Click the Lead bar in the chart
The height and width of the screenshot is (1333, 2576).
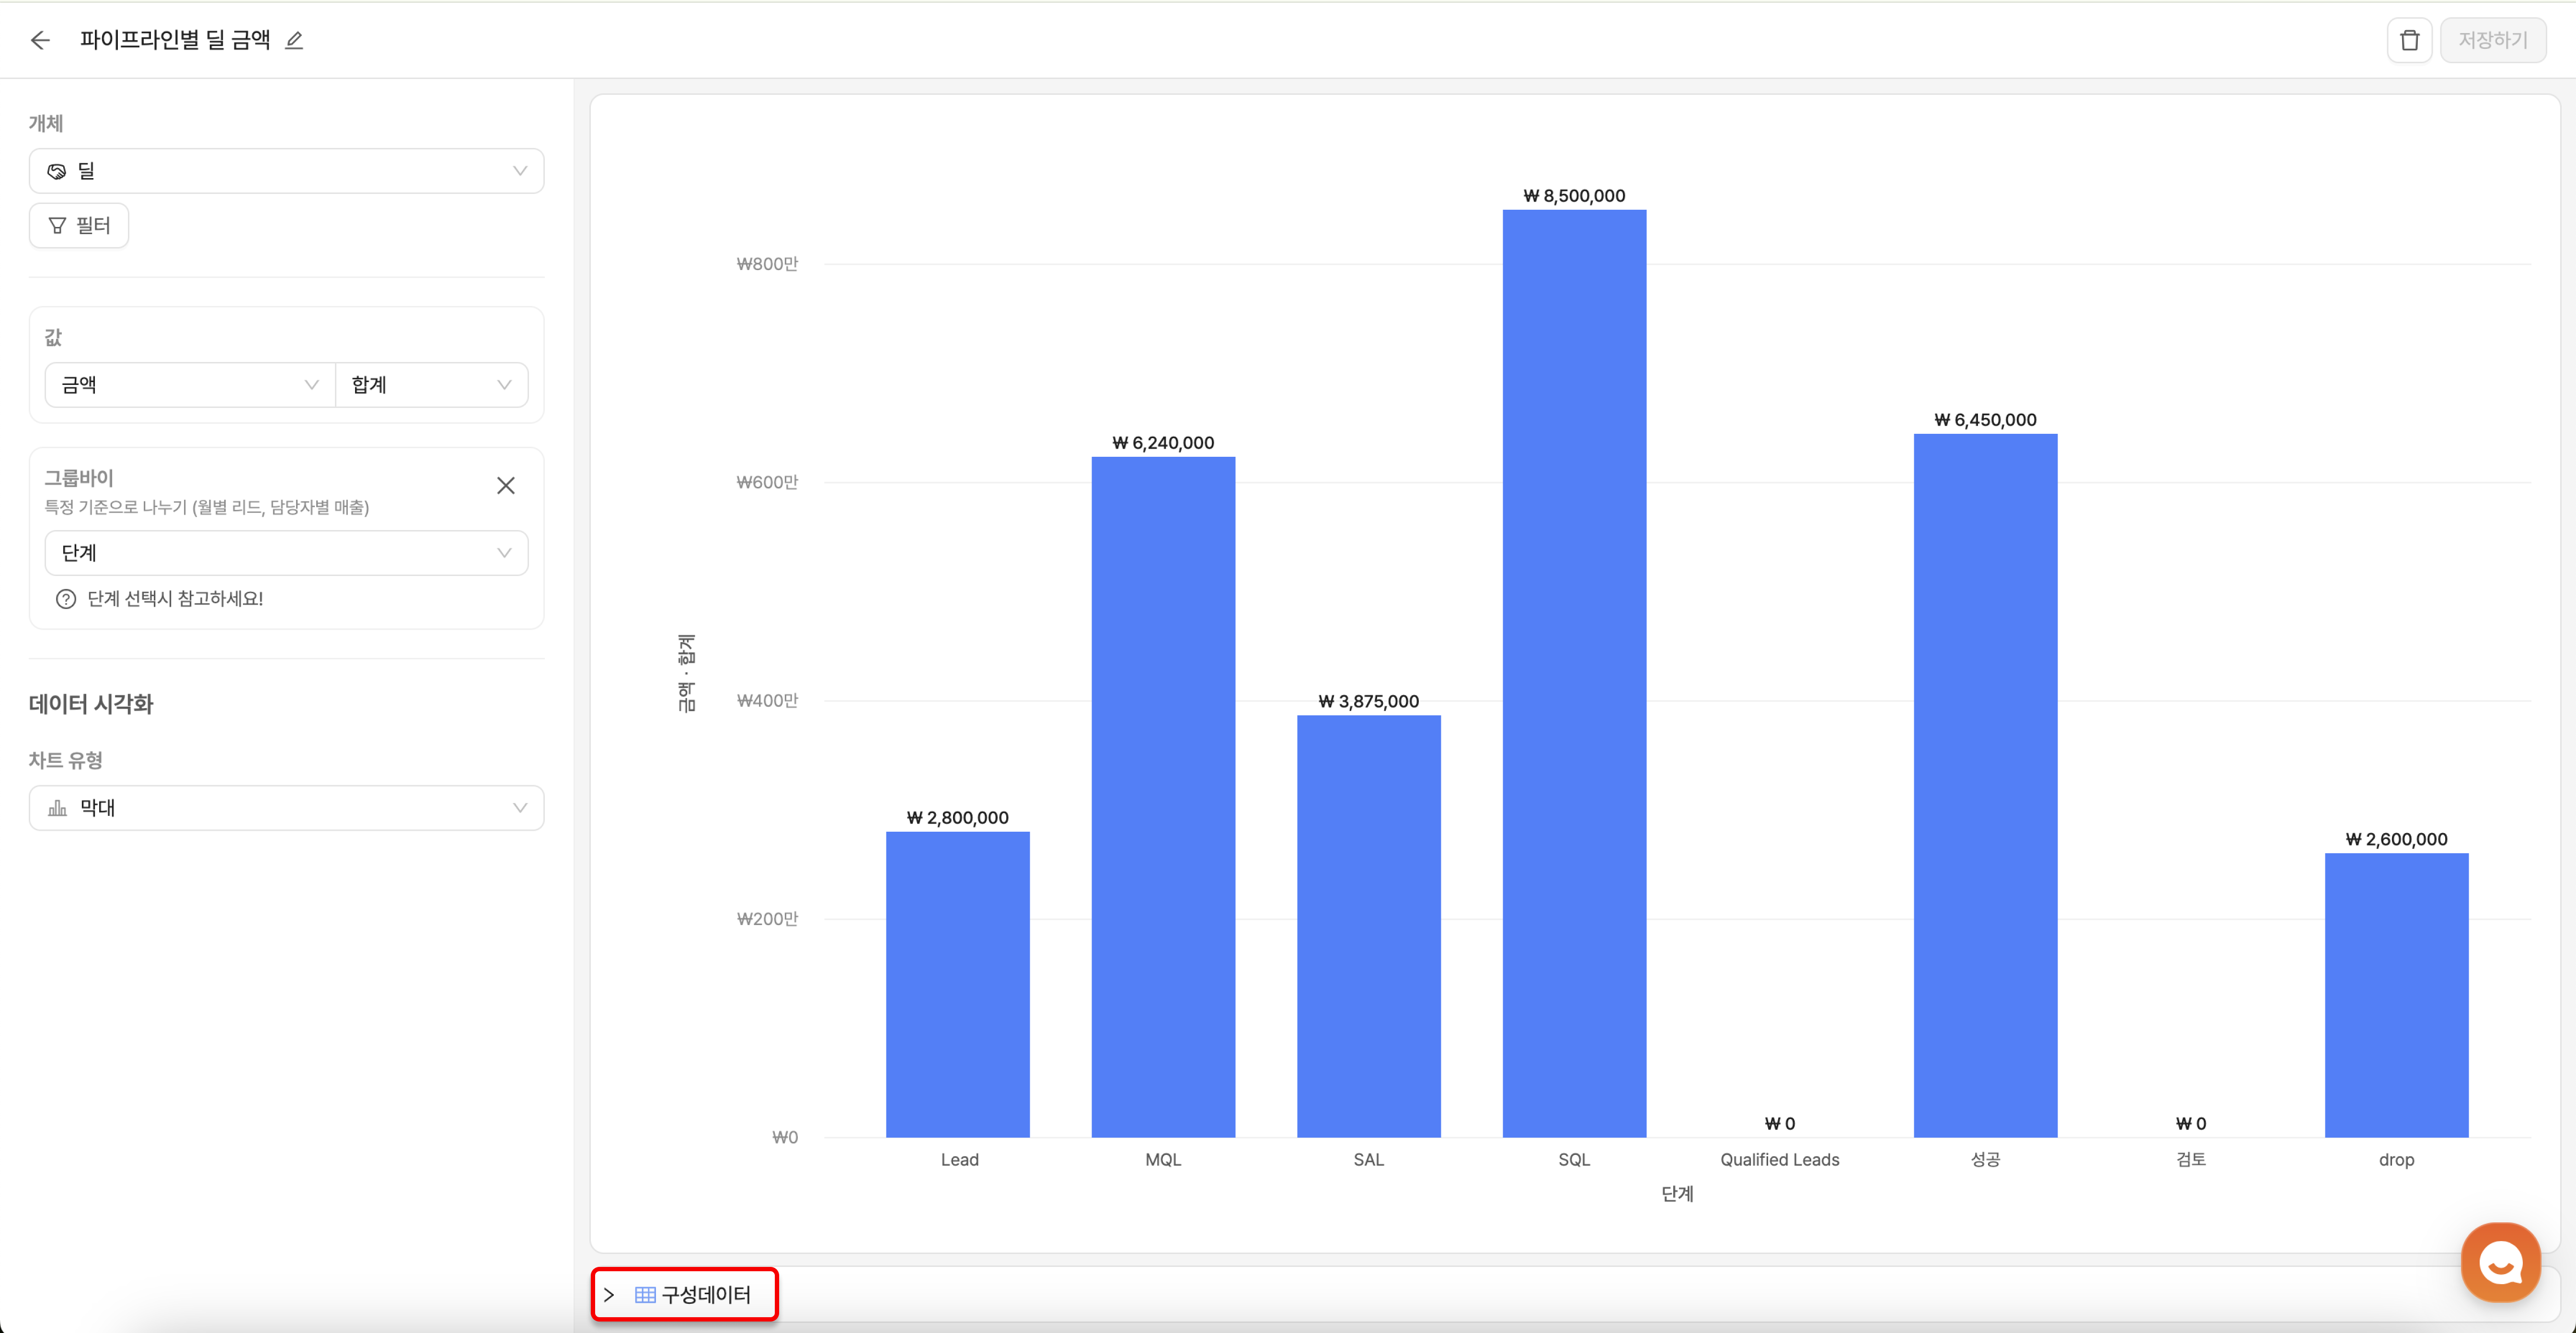click(958, 984)
